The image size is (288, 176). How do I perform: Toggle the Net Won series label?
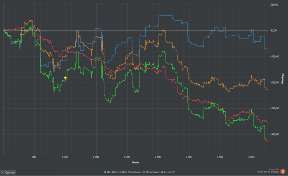pos(112,172)
